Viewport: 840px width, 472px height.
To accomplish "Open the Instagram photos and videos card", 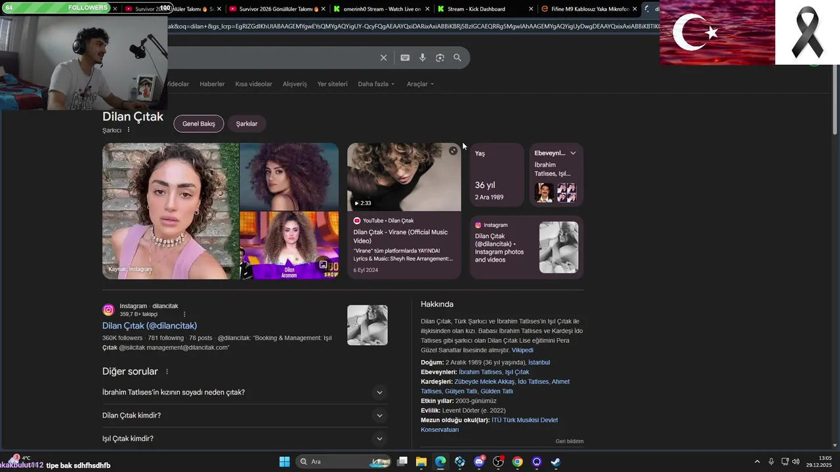I will (526, 247).
